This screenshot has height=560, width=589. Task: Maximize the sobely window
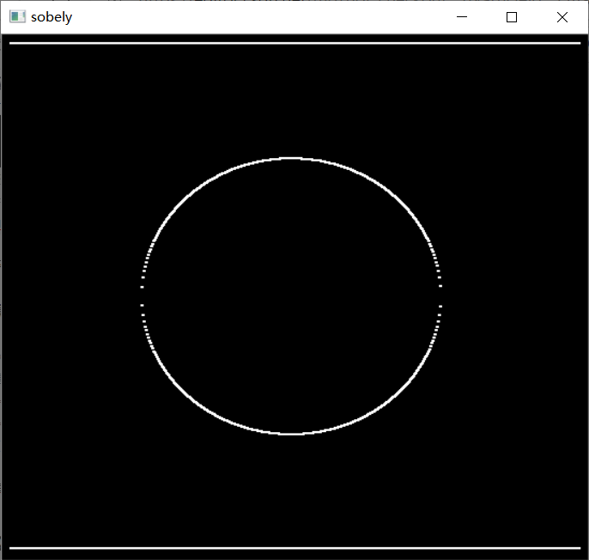pyautogui.click(x=512, y=17)
